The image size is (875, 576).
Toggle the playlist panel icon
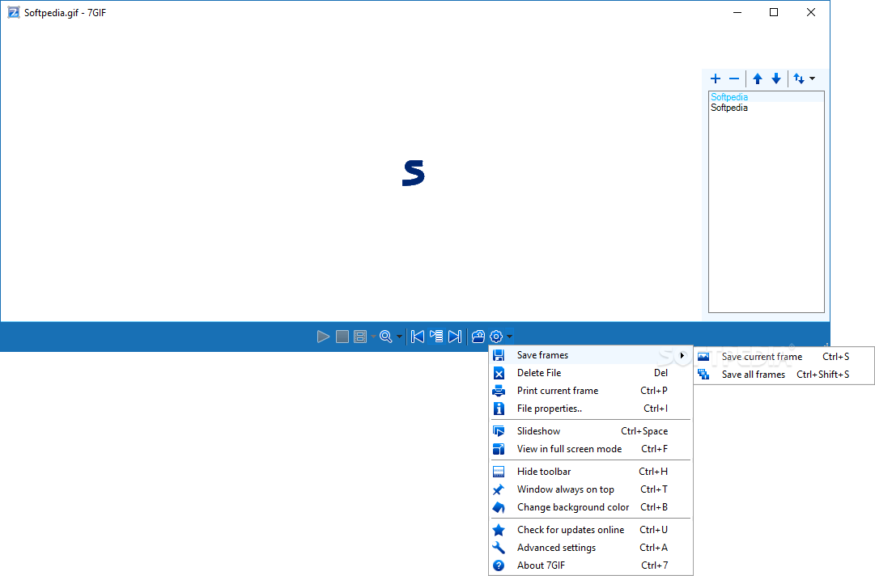[x=436, y=337]
